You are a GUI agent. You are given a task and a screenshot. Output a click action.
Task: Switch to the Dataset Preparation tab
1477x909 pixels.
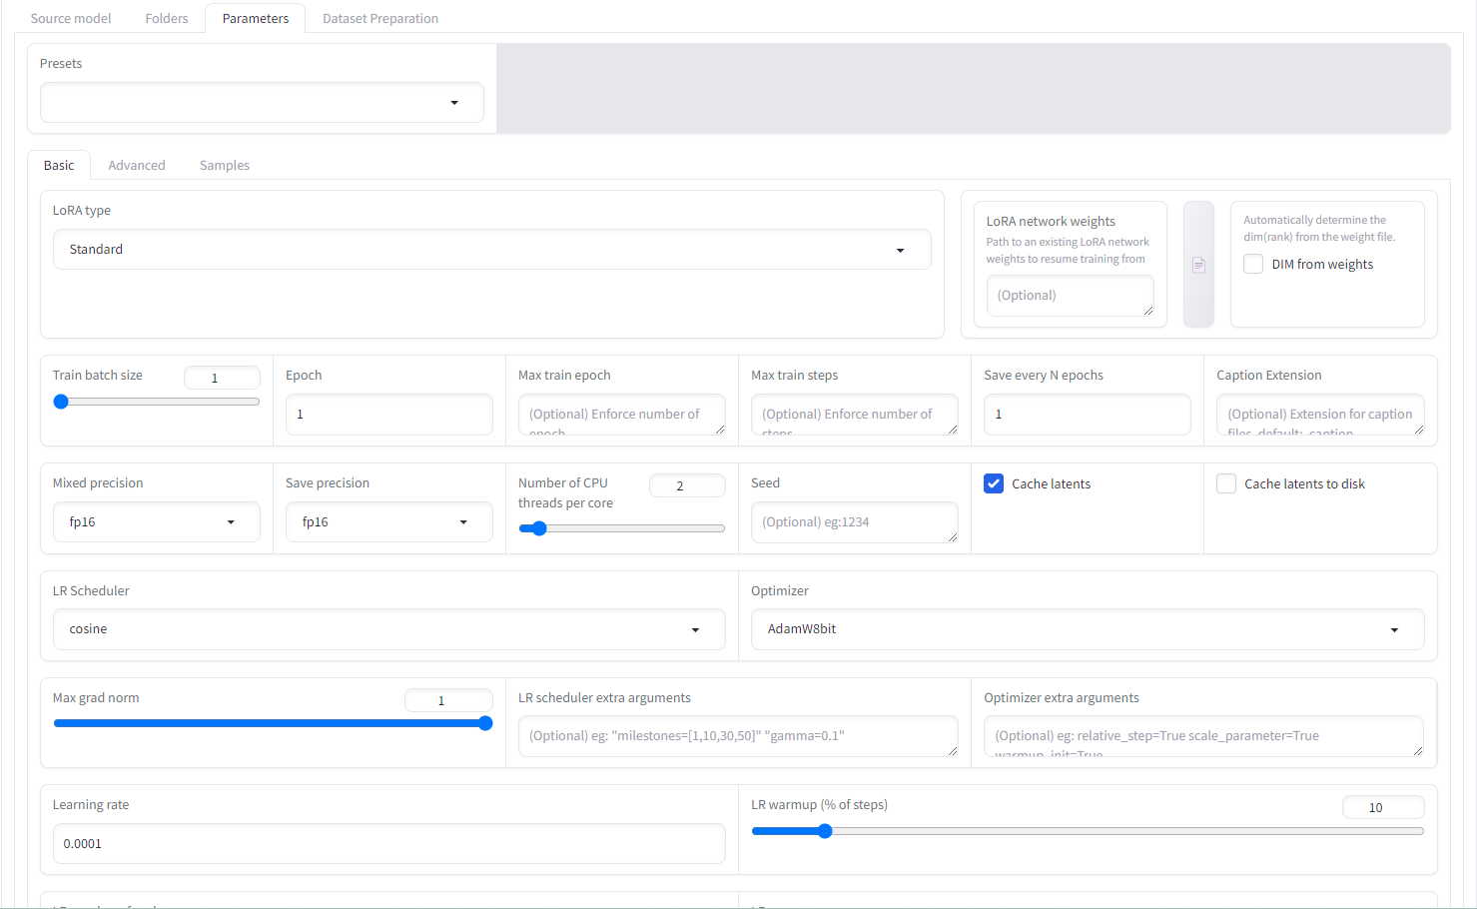pyautogui.click(x=380, y=19)
